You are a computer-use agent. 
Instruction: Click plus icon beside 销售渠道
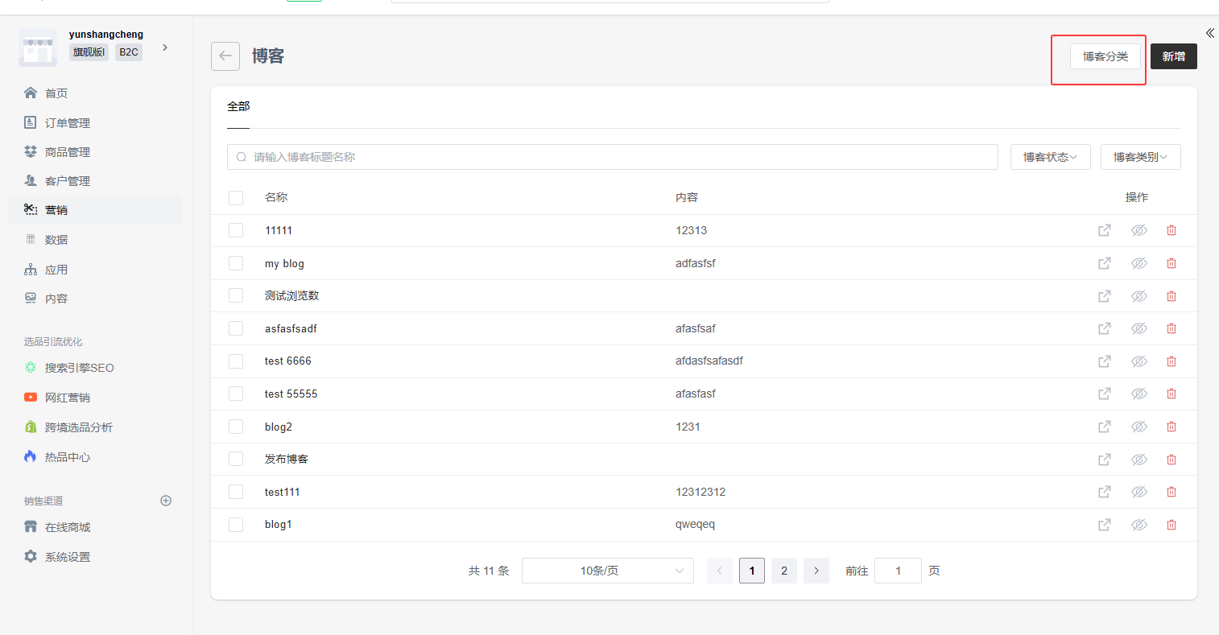coord(166,501)
